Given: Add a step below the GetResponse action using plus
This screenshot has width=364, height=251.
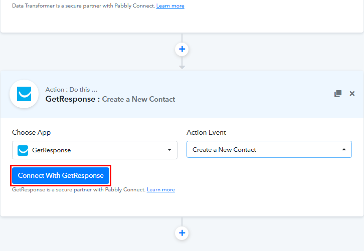Looking at the screenshot, I should click(182, 233).
